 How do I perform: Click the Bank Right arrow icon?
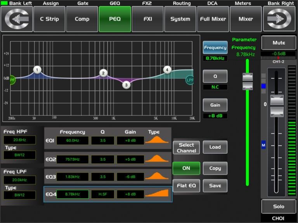coord(279,19)
